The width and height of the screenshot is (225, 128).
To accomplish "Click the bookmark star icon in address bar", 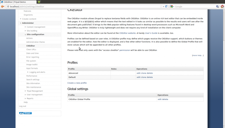I will [161, 6].
